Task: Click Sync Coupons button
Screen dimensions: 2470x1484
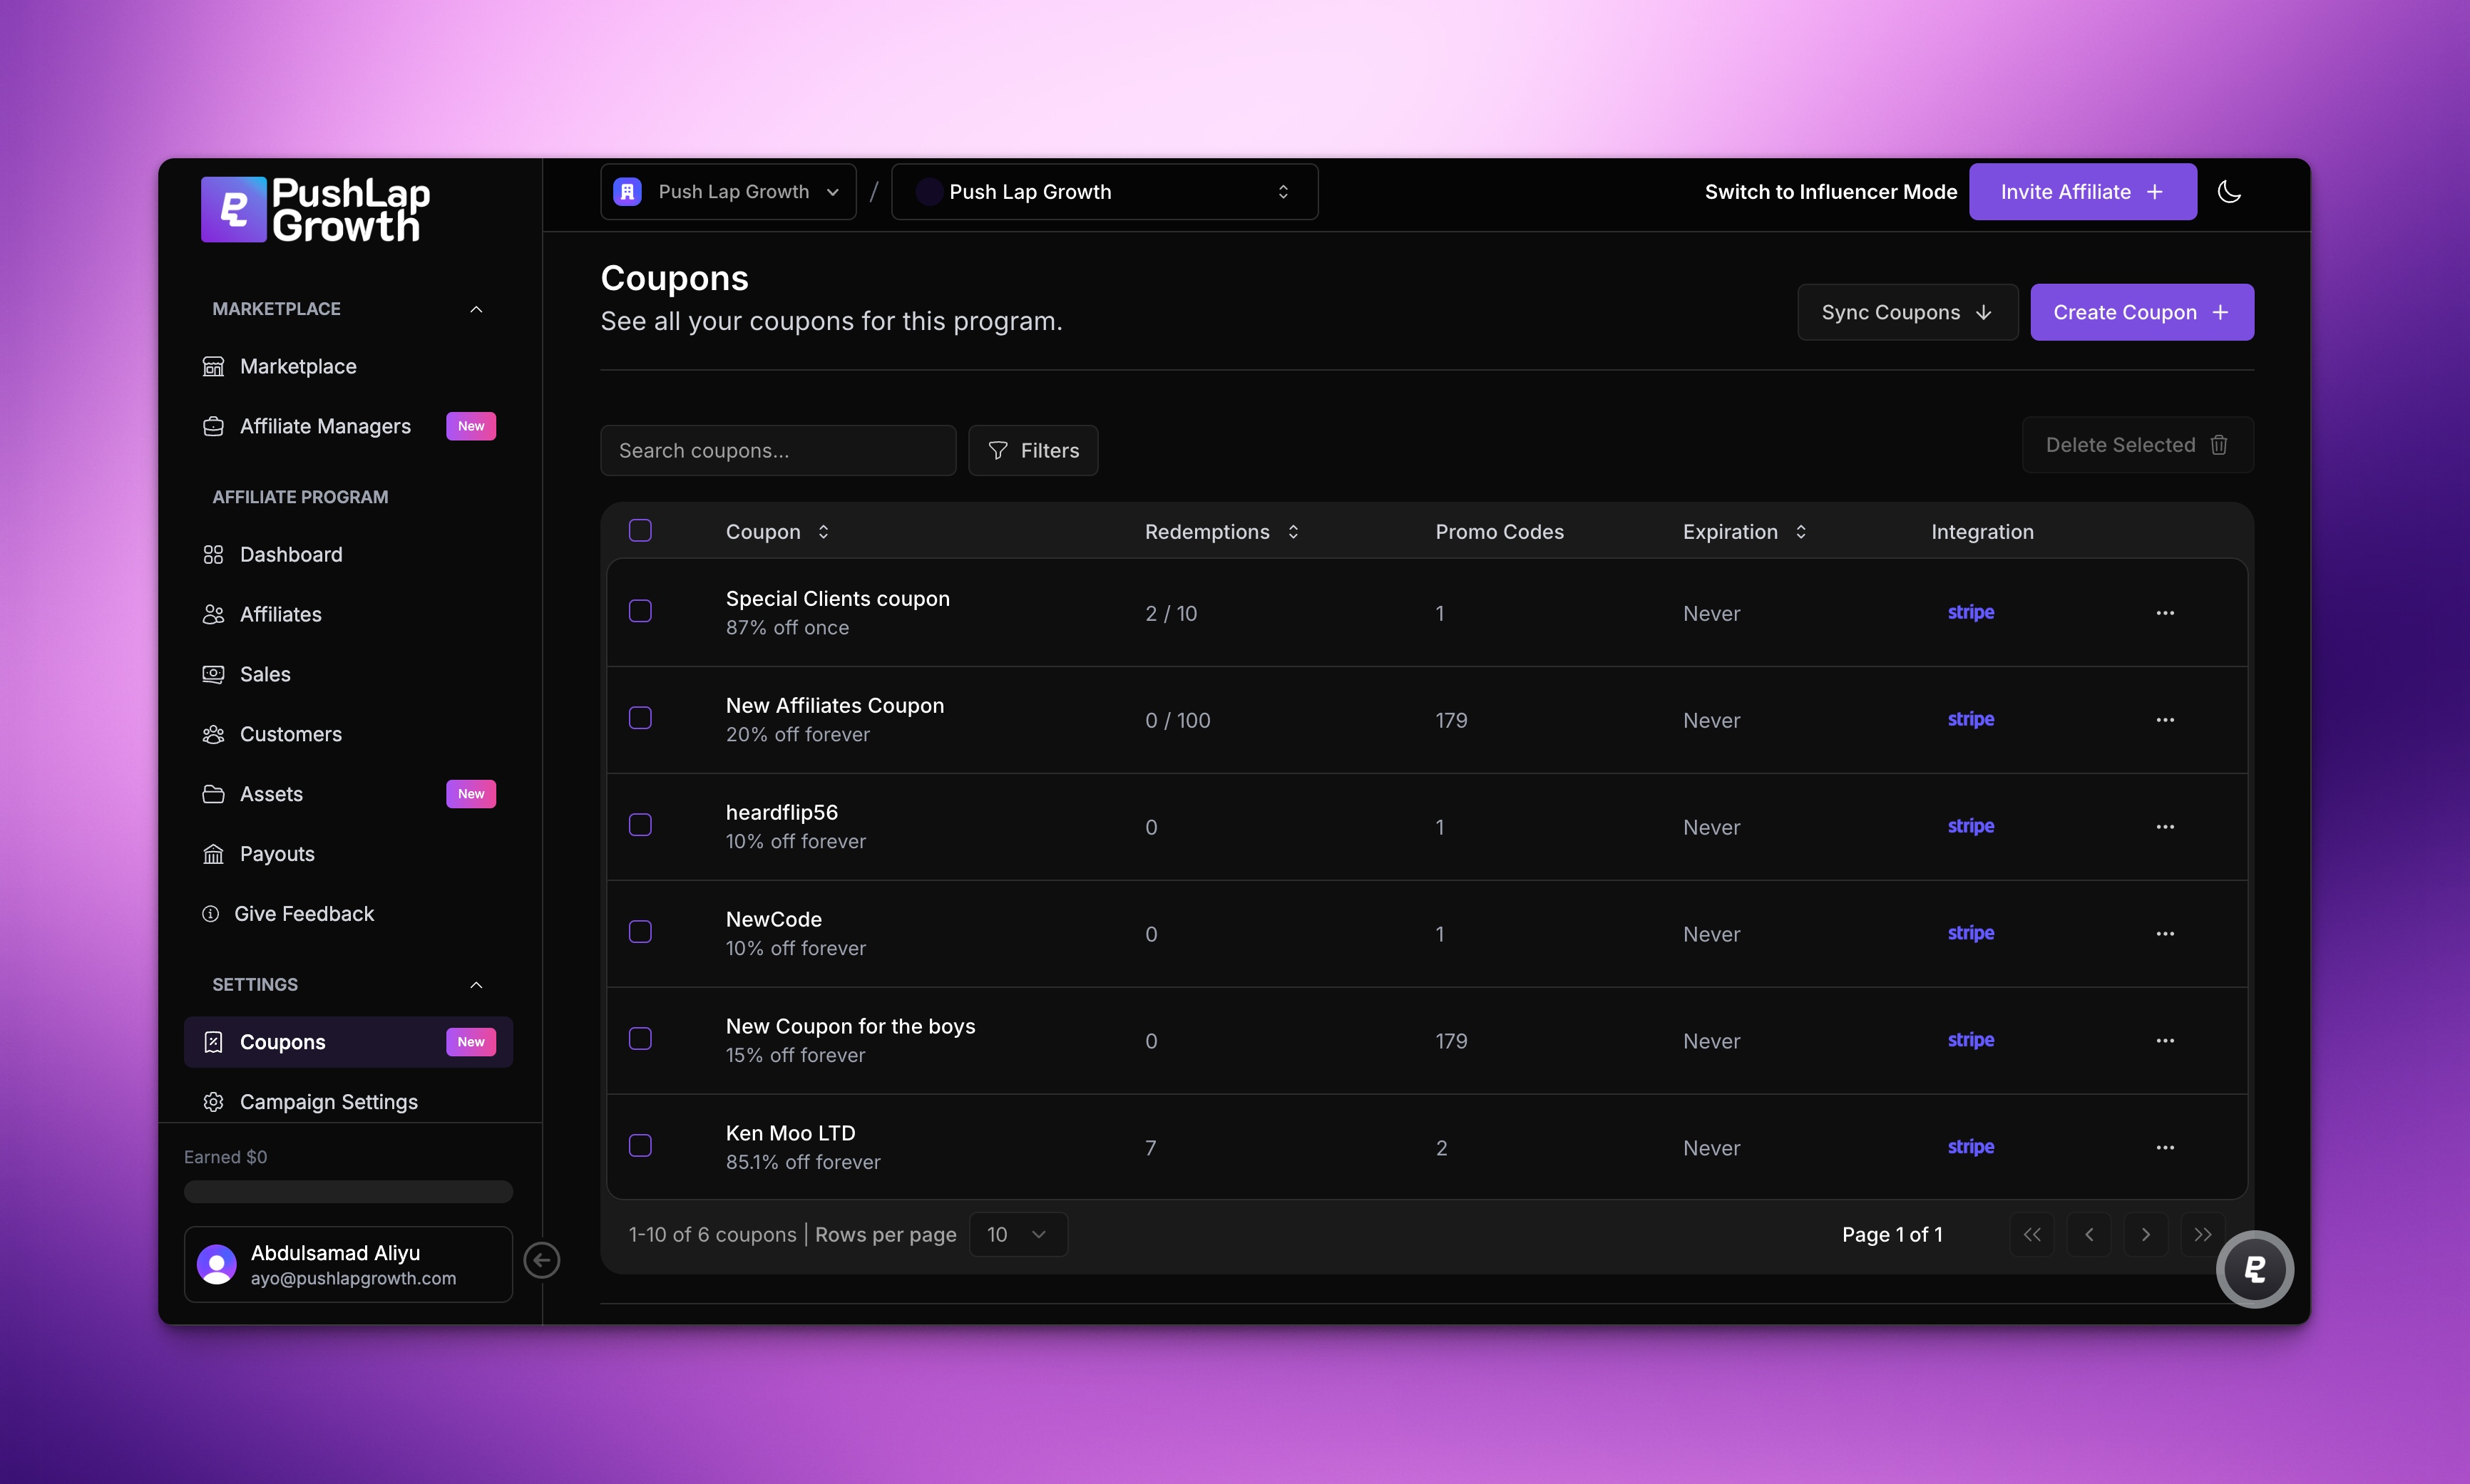Action: click(x=1907, y=312)
